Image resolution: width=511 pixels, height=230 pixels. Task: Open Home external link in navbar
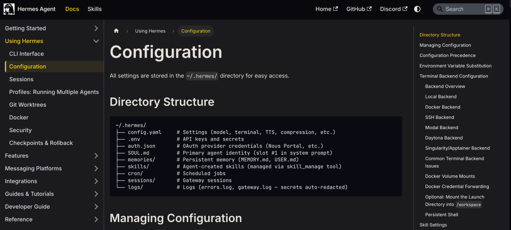(x=326, y=9)
